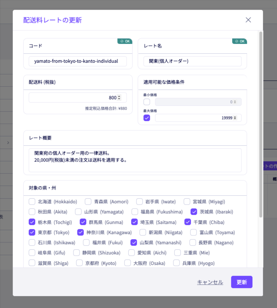Check 滋賀県 (Shiga) checkbox

[32, 263]
